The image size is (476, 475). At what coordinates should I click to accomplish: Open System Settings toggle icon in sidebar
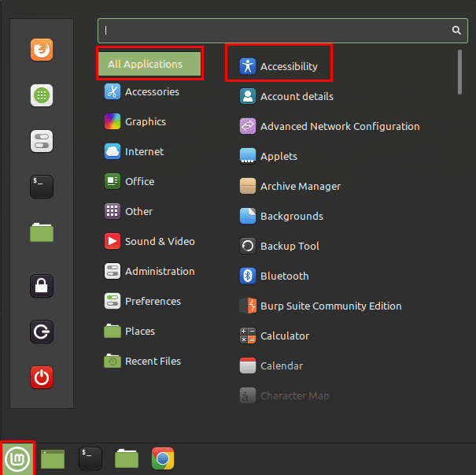click(42, 141)
